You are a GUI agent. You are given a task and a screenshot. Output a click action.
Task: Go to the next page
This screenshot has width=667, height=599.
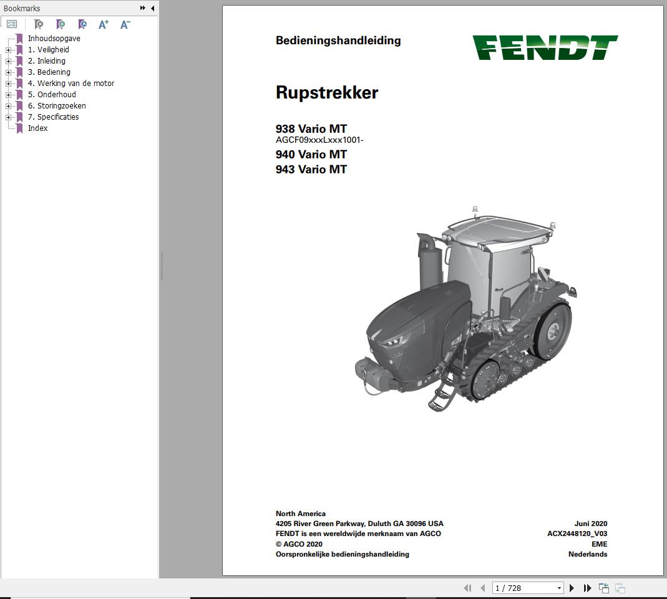[x=572, y=588]
